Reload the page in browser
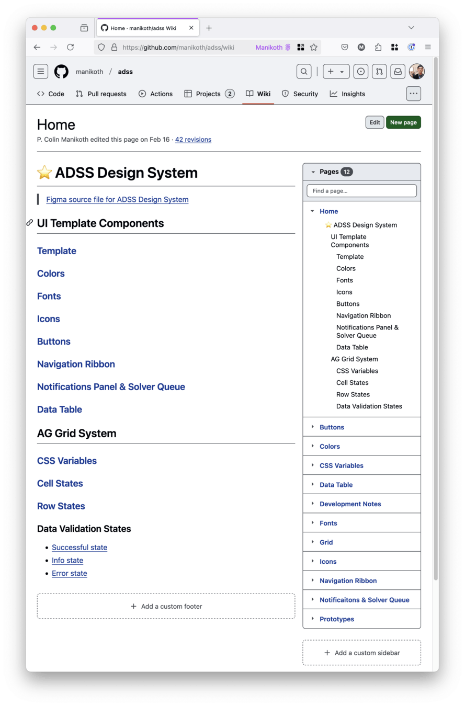Viewport: 465px width, 706px height. tap(70, 47)
